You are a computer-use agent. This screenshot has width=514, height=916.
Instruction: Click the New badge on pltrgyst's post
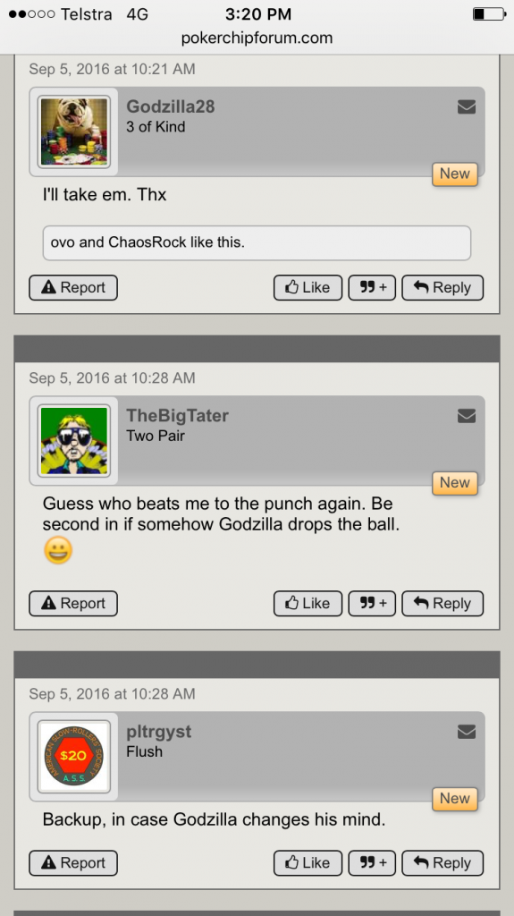pos(455,799)
